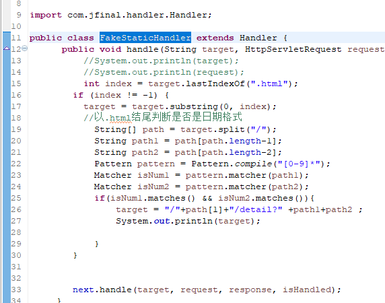Image resolution: width=385 pixels, height=303 pixels.
Task: Click the isNum2 variable declaration
Action: 153,187
